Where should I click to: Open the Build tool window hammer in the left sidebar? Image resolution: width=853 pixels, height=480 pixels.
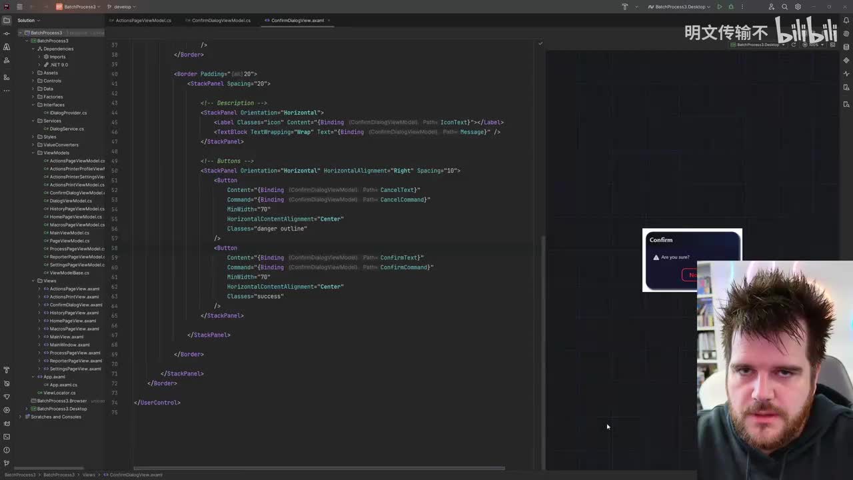(7, 370)
